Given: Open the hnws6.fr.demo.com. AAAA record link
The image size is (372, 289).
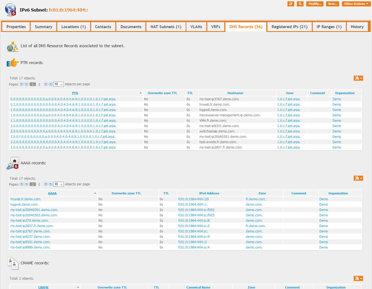Looking at the screenshot, I should pos(26,199).
